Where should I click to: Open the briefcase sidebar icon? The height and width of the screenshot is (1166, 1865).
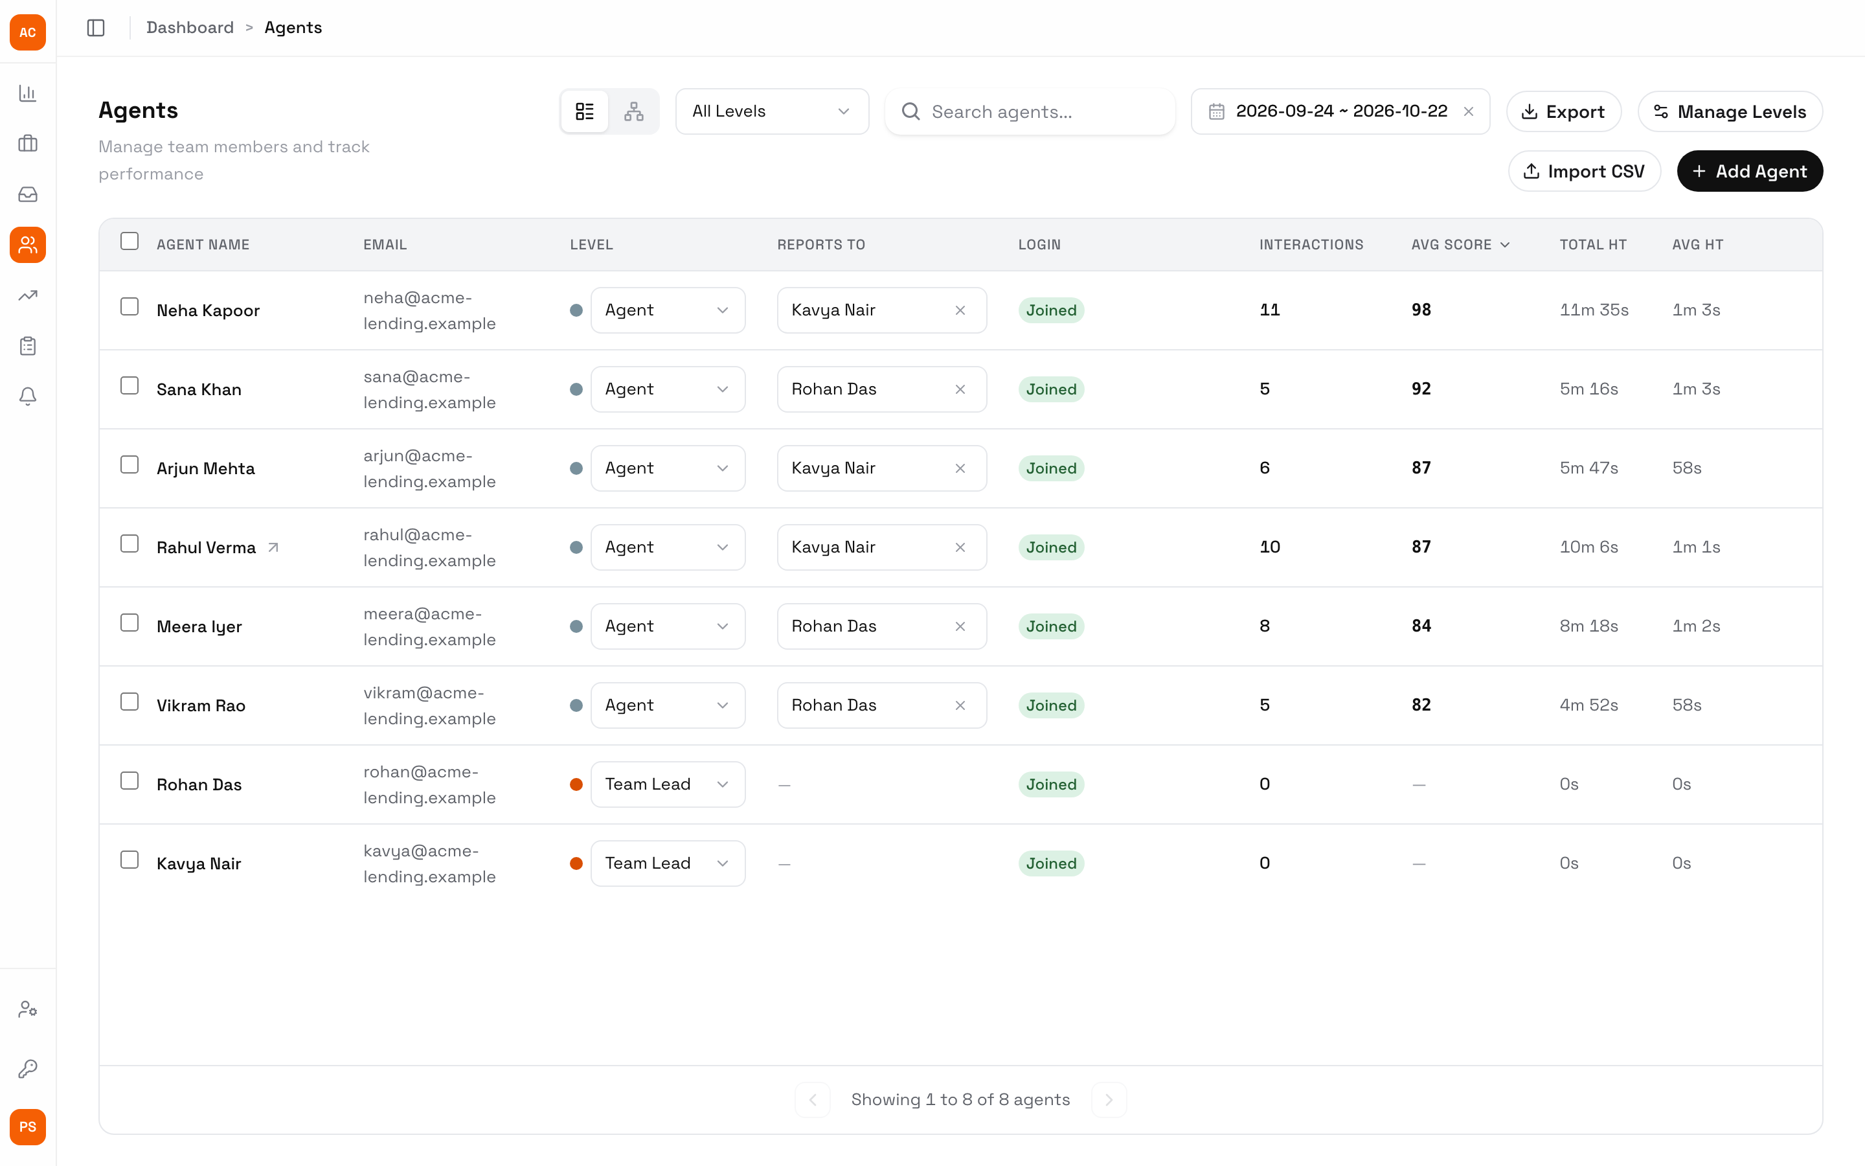(28, 143)
